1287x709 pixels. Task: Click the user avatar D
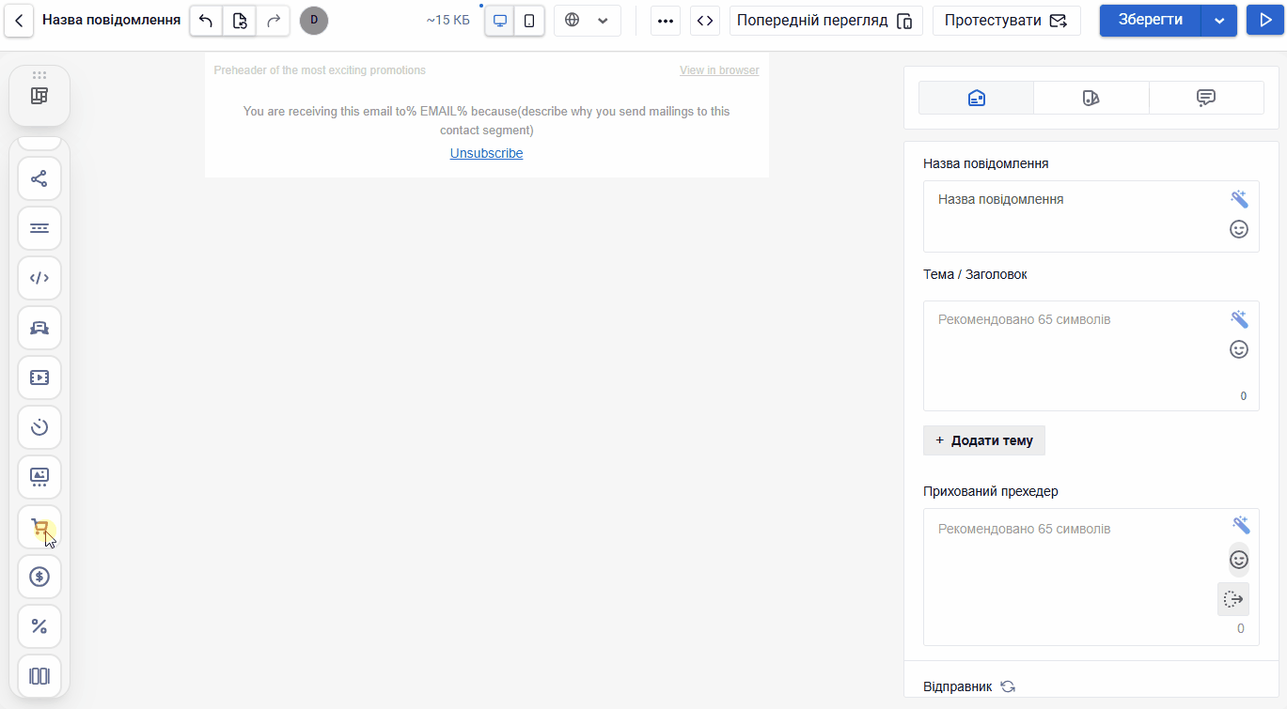coord(314,21)
